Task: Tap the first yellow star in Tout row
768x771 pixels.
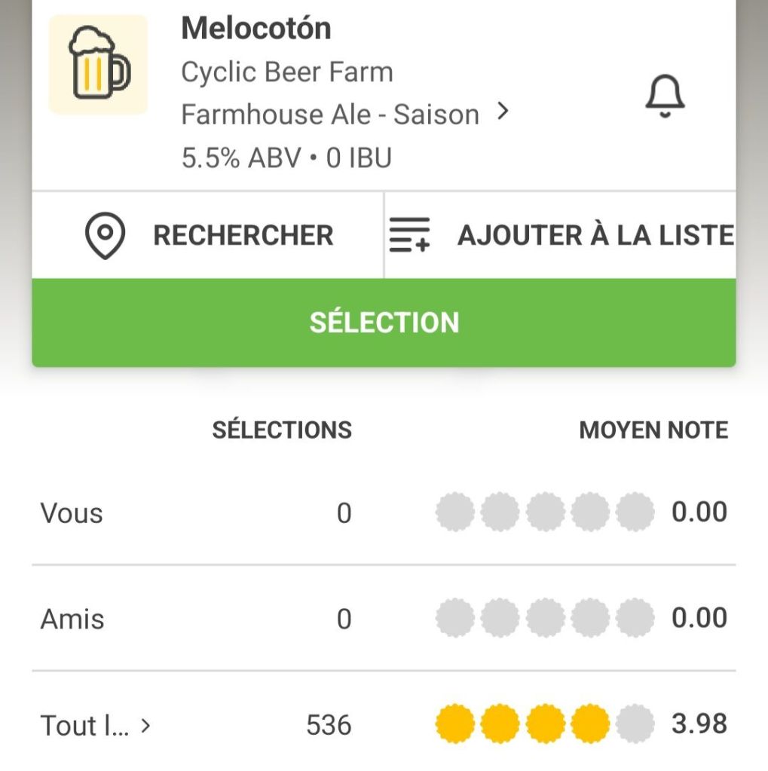Action: click(455, 724)
